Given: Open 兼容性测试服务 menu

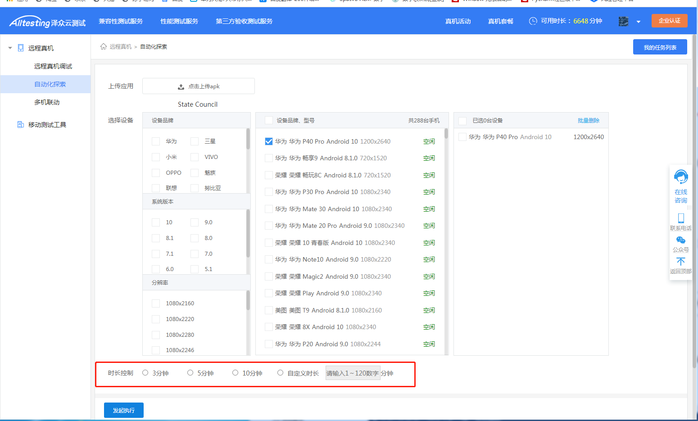Looking at the screenshot, I should point(121,21).
